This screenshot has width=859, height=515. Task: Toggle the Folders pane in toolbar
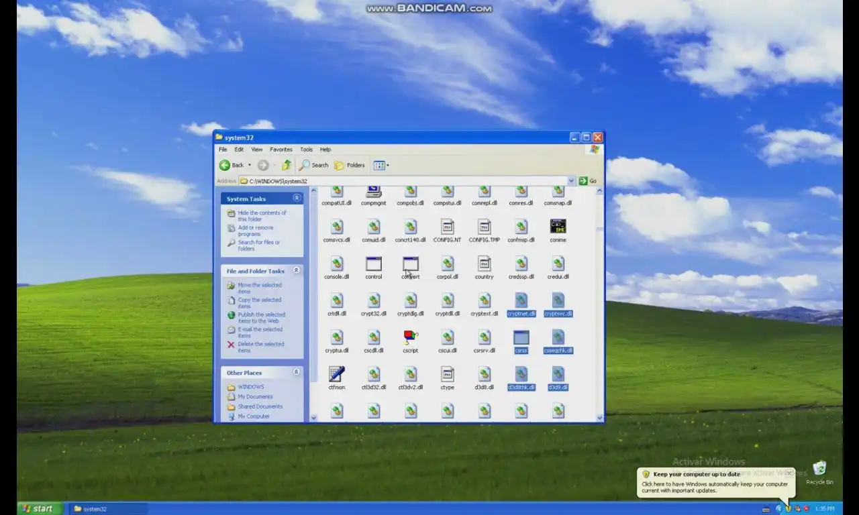click(350, 165)
